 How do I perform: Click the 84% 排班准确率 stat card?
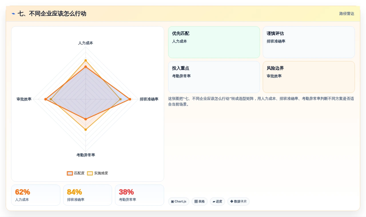(x=87, y=195)
